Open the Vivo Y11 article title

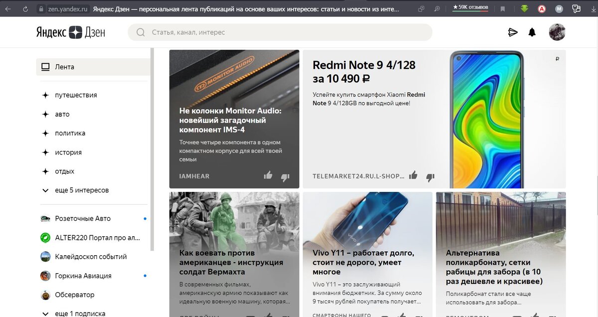(363, 262)
